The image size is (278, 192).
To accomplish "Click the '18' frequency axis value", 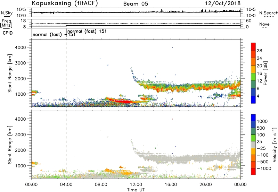I will (x=23, y=21).
